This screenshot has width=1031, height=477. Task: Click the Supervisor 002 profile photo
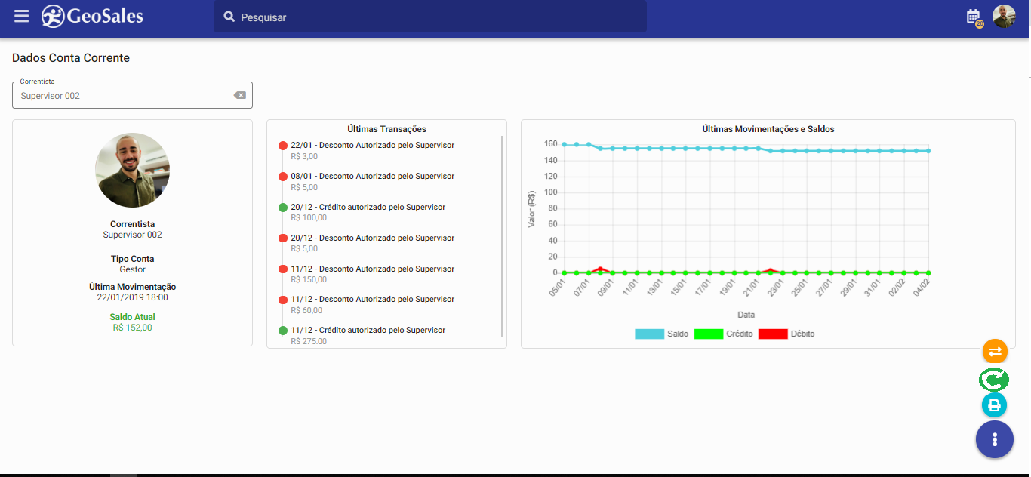point(132,171)
